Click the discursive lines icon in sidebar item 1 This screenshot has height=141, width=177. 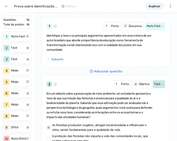tap(28, 36)
